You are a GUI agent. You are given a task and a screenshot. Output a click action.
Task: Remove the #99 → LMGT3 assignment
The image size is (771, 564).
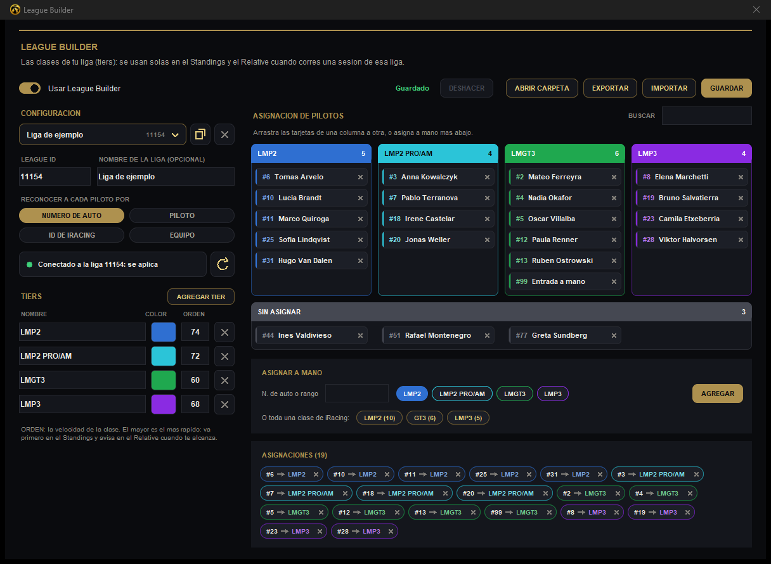pos(549,512)
